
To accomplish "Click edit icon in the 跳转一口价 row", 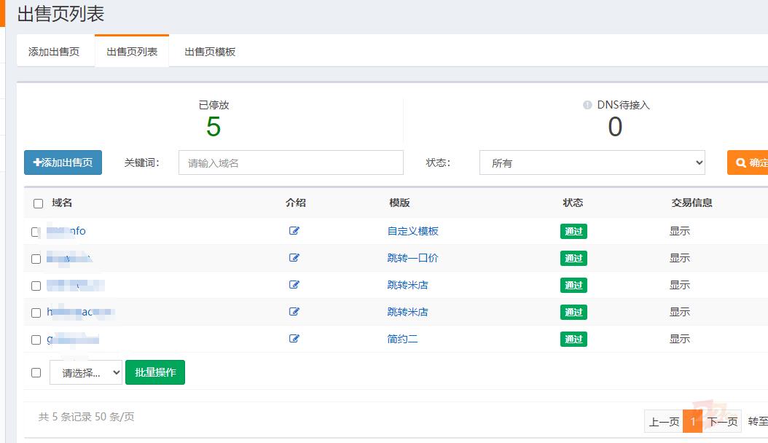I will coord(294,258).
